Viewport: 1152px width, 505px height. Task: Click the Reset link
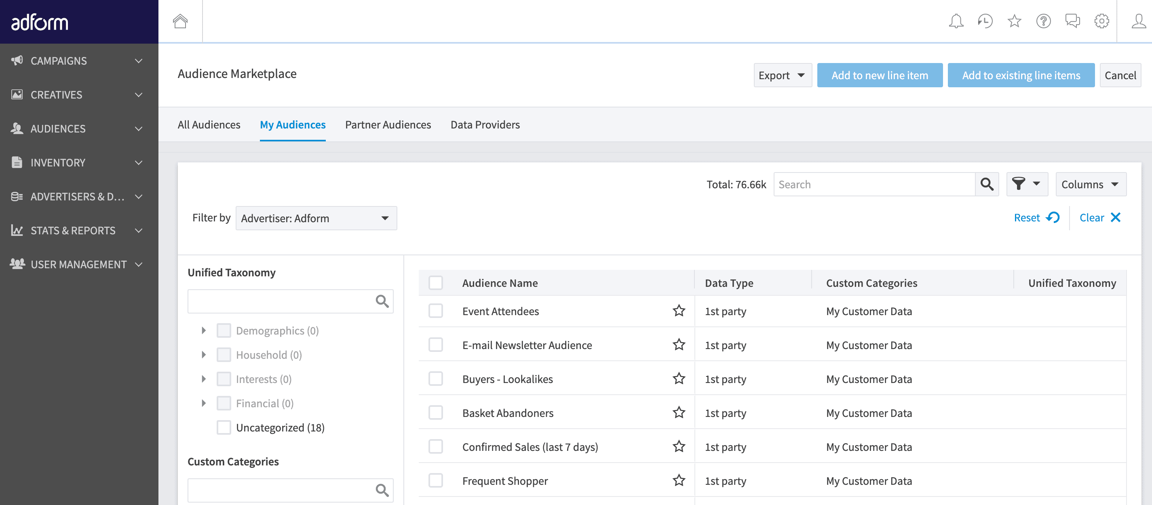point(1036,218)
